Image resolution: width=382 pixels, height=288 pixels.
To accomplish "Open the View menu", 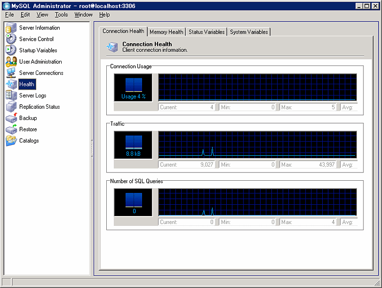I will click(43, 15).
